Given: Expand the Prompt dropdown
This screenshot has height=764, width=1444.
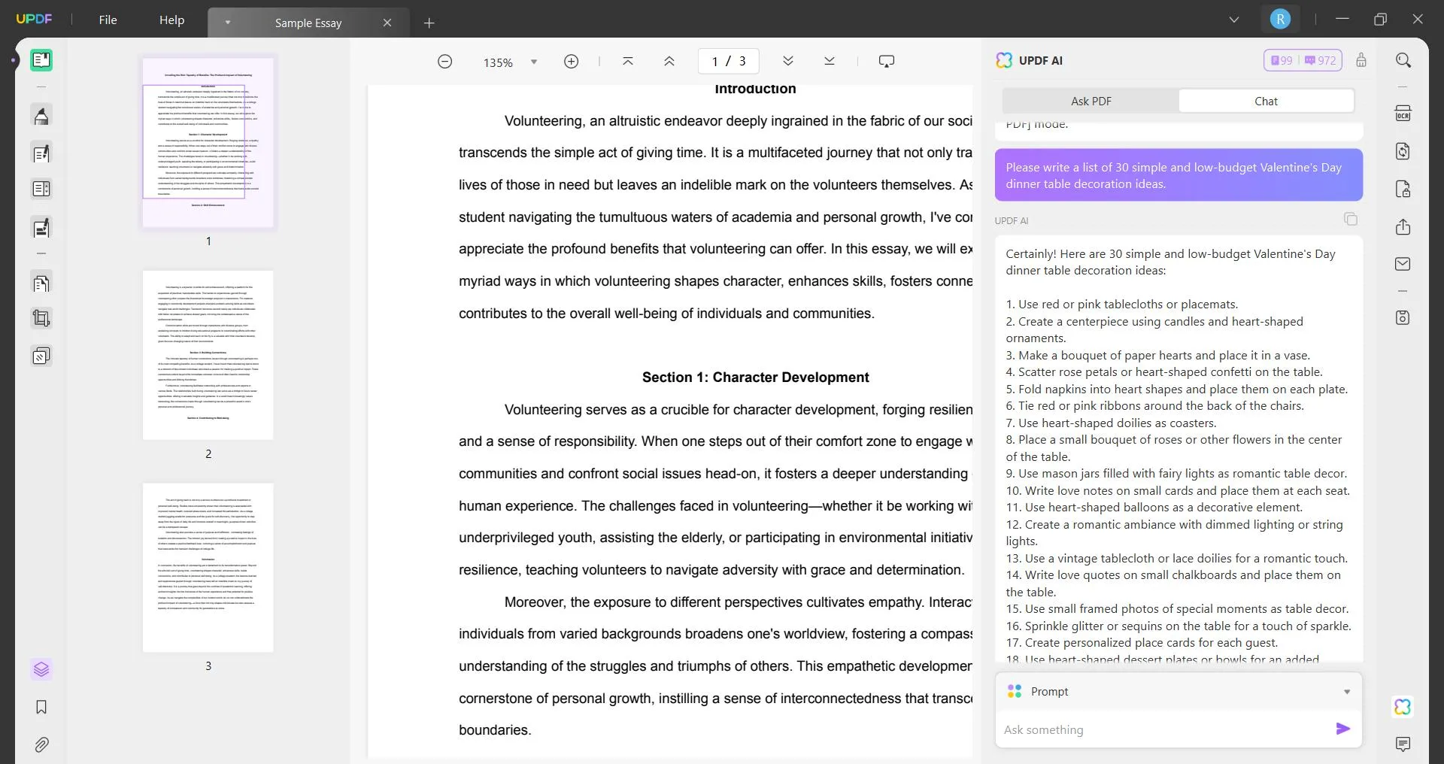Looking at the screenshot, I should tap(1346, 692).
